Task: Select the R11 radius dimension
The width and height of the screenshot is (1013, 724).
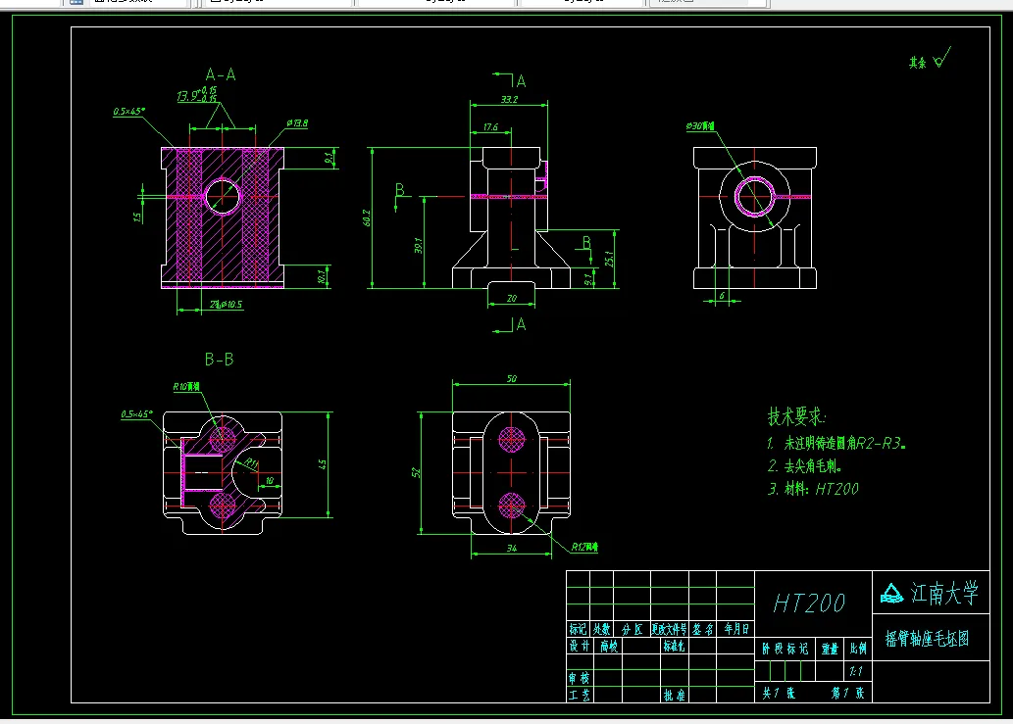Action: click(x=251, y=462)
